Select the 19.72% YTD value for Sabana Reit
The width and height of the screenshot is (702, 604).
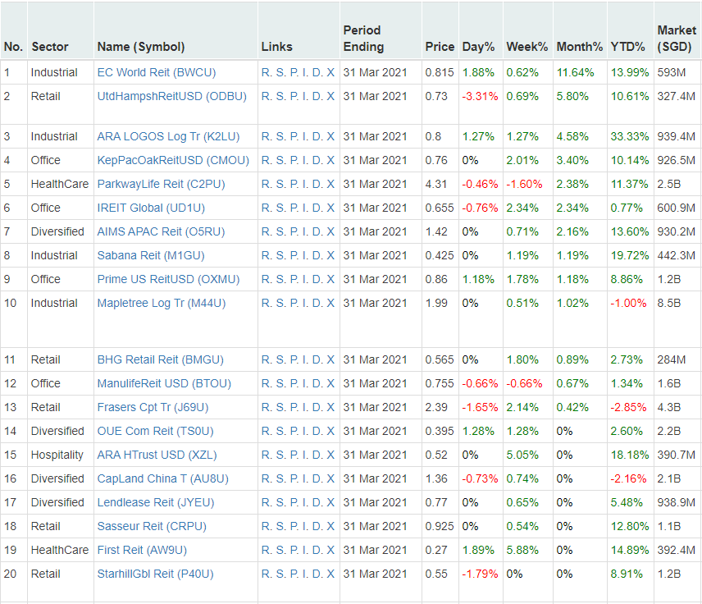coord(630,255)
